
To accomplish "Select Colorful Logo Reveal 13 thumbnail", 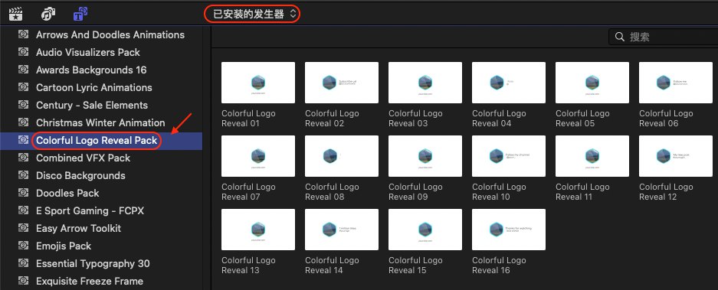I will 258,230.
